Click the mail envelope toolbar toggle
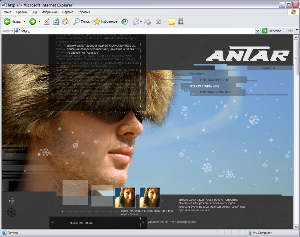300x237 pixels. 136,21
